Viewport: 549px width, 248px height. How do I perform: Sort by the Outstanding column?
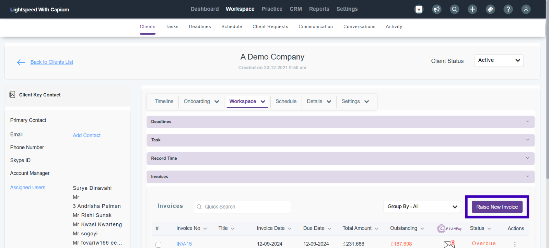[x=407, y=228]
